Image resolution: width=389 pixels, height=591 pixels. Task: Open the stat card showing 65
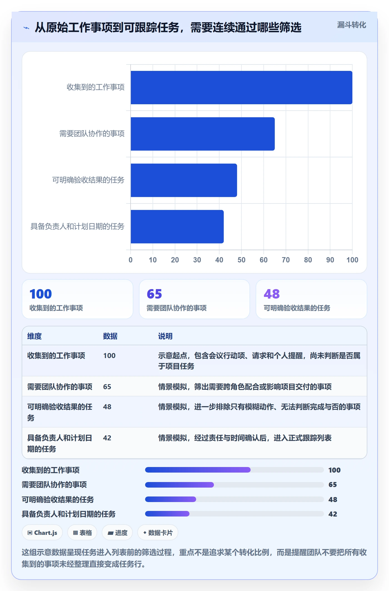[194, 299]
